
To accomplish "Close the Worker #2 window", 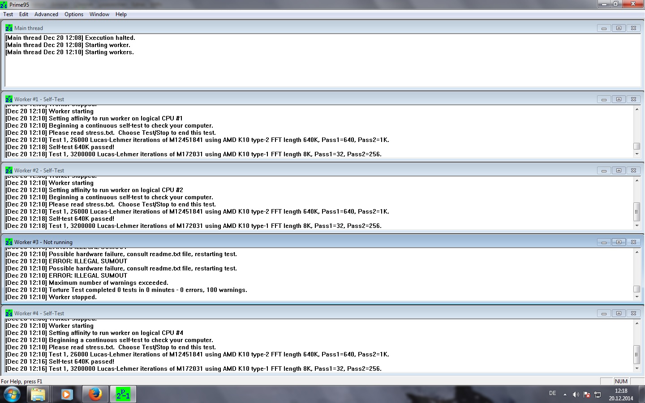I will [x=633, y=170].
